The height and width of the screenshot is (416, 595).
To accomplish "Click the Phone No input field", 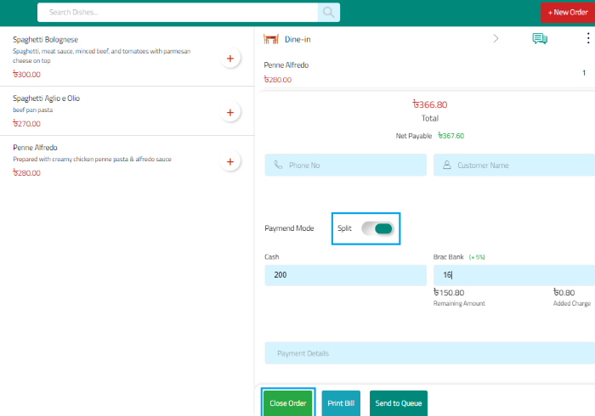I will [x=345, y=166].
